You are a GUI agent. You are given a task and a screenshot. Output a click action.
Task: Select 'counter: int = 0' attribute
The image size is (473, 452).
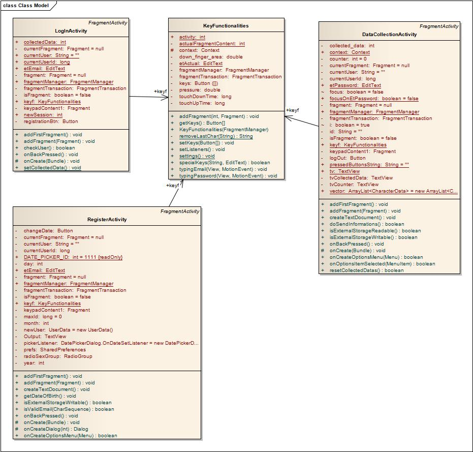click(x=348, y=59)
